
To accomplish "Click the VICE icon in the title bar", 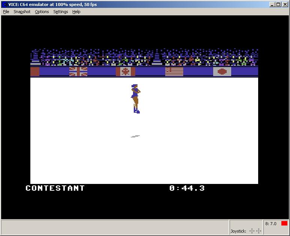I will (x=4, y=4).
